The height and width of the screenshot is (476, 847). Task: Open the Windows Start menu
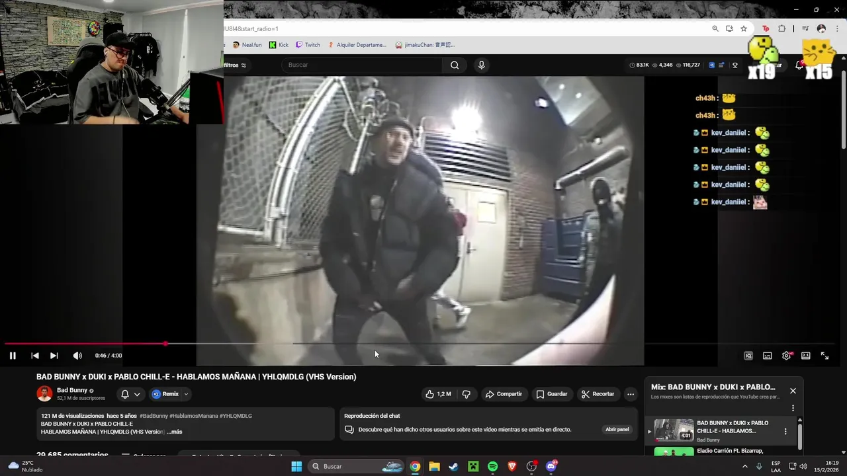click(296, 466)
